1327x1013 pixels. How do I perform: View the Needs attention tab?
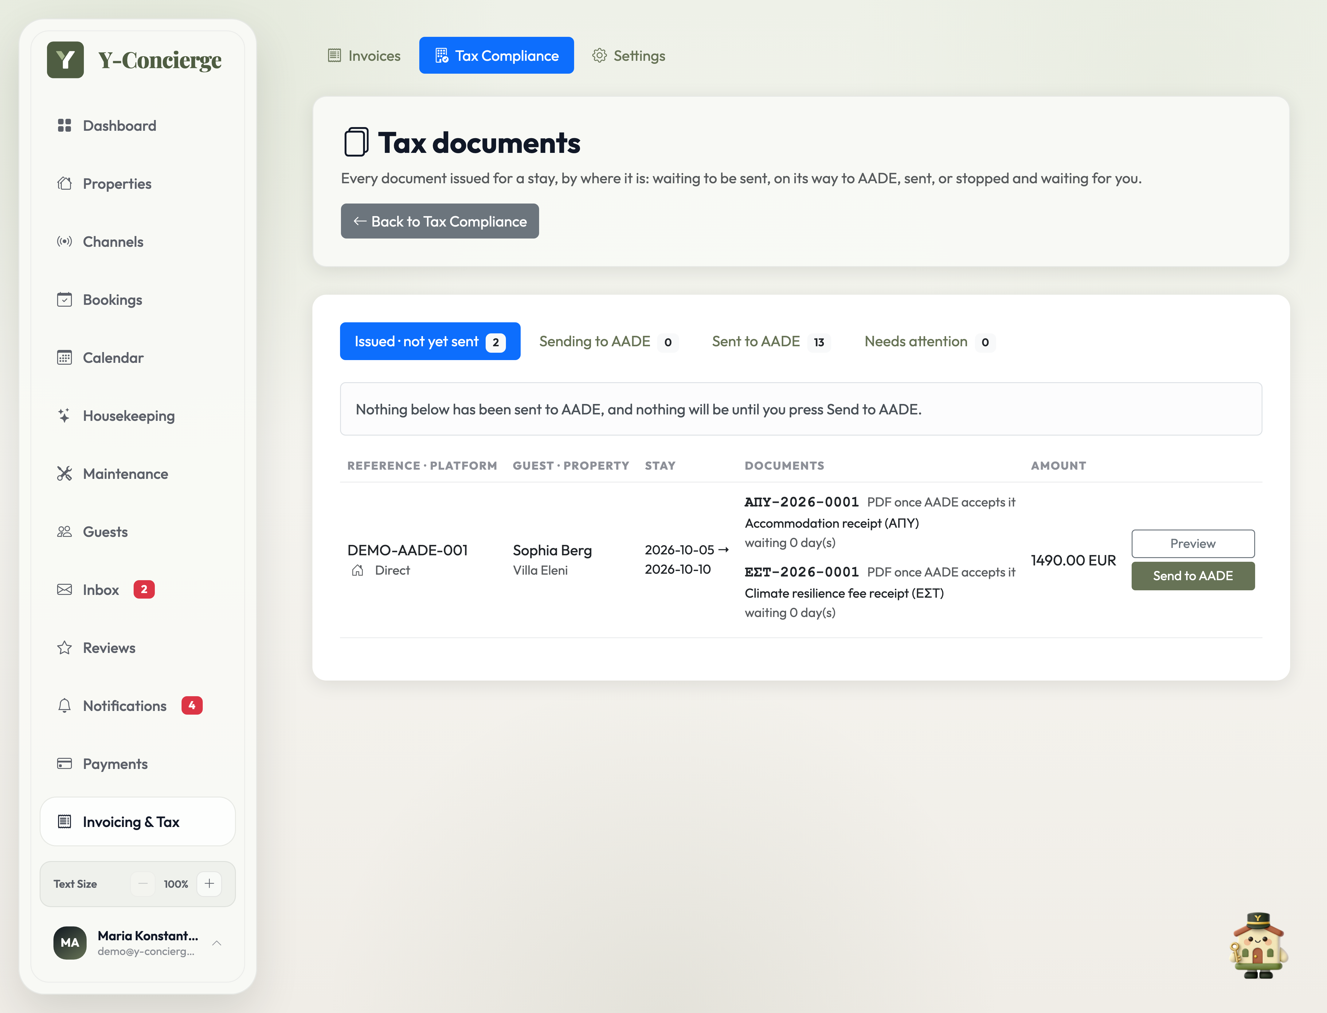pos(929,341)
